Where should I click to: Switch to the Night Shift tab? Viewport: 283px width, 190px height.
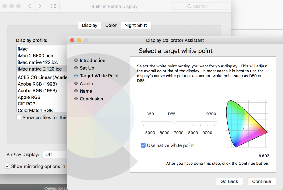(x=136, y=25)
